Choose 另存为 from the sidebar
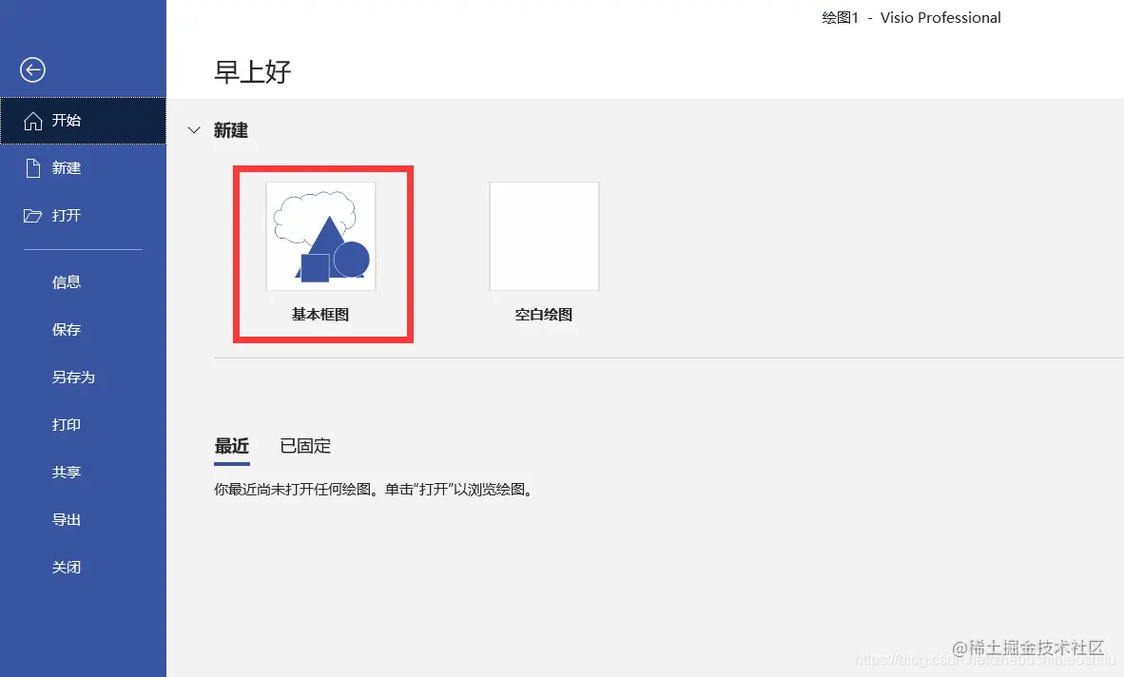Screen dimensions: 1124x677 pos(73,377)
